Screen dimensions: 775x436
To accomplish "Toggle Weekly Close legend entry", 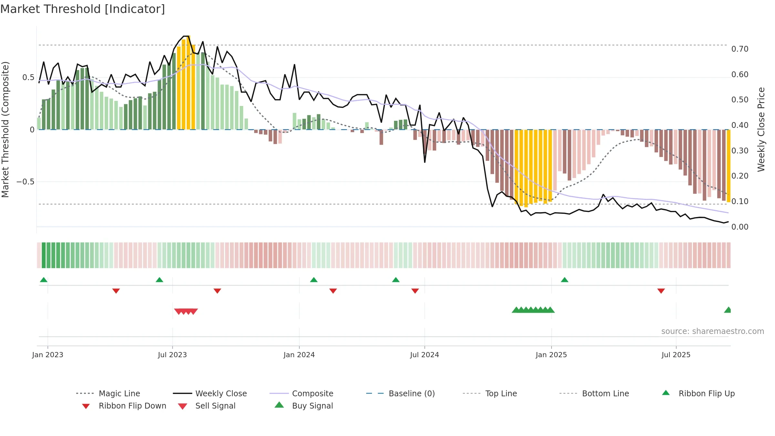I will pyautogui.click(x=210, y=393).
